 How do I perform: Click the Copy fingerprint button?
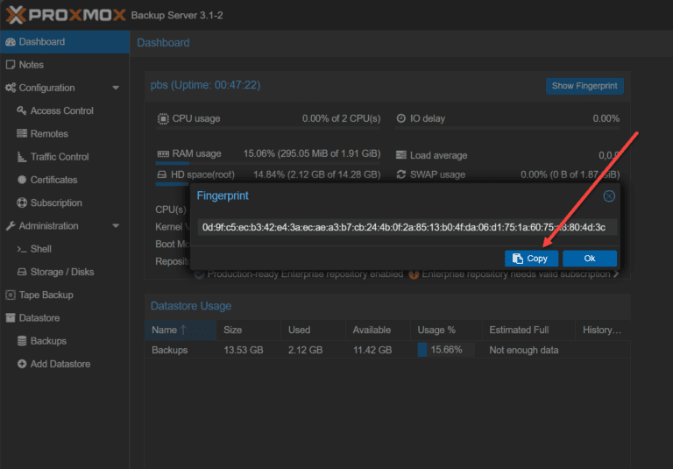point(531,259)
